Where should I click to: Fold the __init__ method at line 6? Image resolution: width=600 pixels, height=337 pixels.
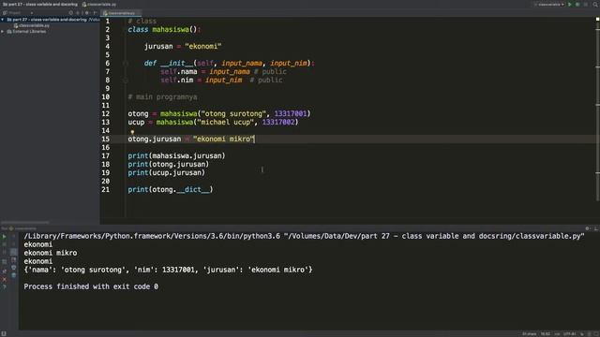click(125, 64)
